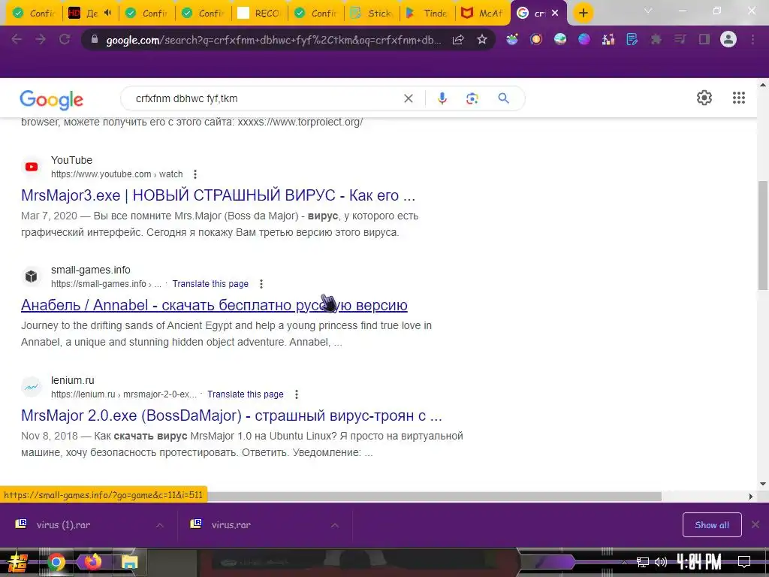Translate the lenium.ru page
The width and height of the screenshot is (769, 577).
246,394
